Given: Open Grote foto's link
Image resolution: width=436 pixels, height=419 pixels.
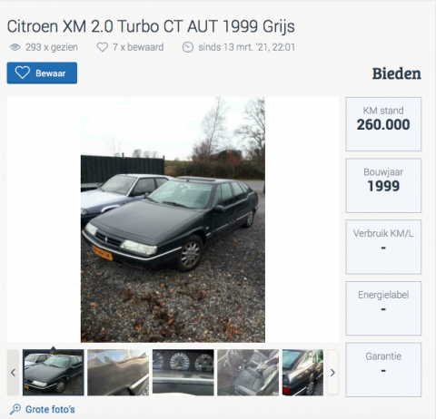Looking at the screenshot, I should [50, 409].
